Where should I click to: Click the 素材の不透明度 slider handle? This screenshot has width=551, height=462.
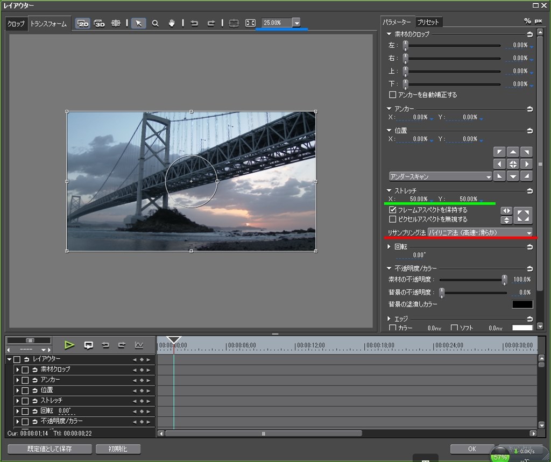pyautogui.click(x=504, y=280)
